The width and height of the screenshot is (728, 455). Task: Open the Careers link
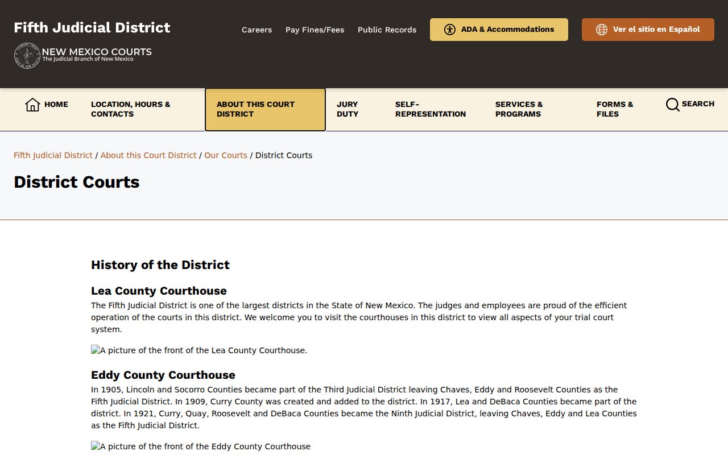pyautogui.click(x=257, y=30)
